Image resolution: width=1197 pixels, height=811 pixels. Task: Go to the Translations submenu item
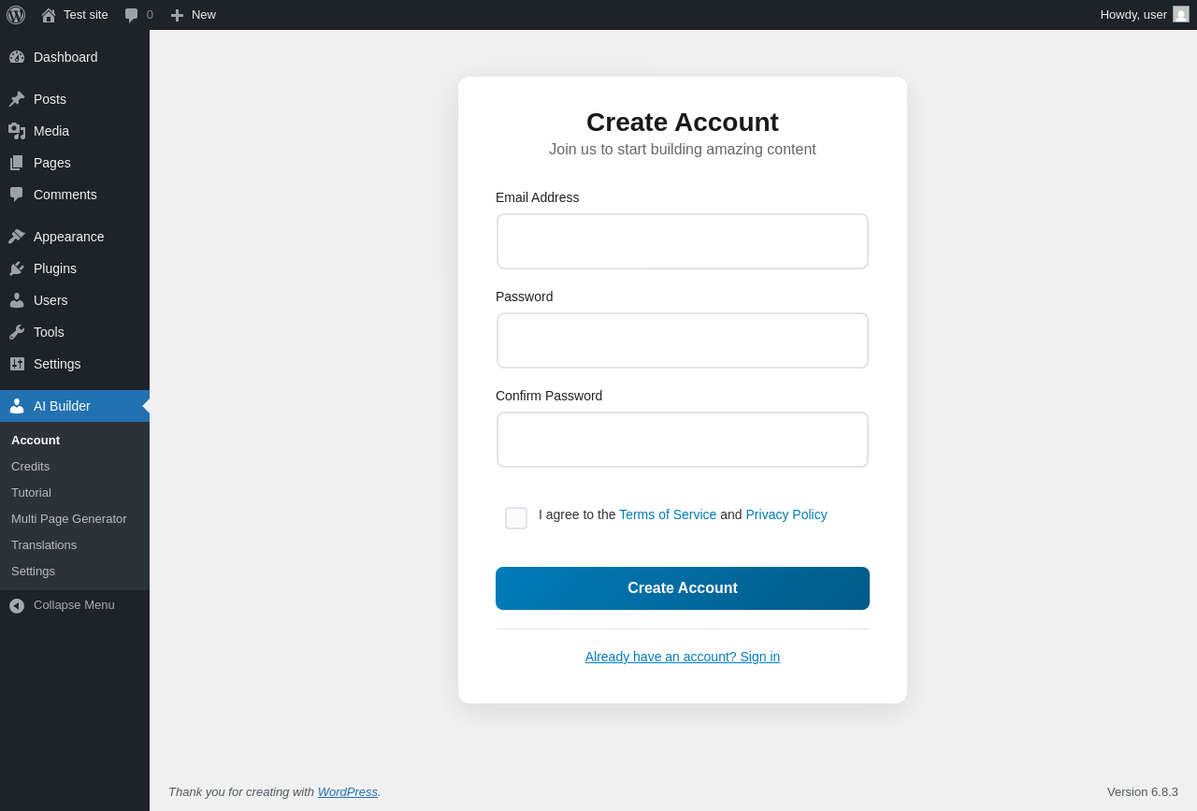point(44,544)
